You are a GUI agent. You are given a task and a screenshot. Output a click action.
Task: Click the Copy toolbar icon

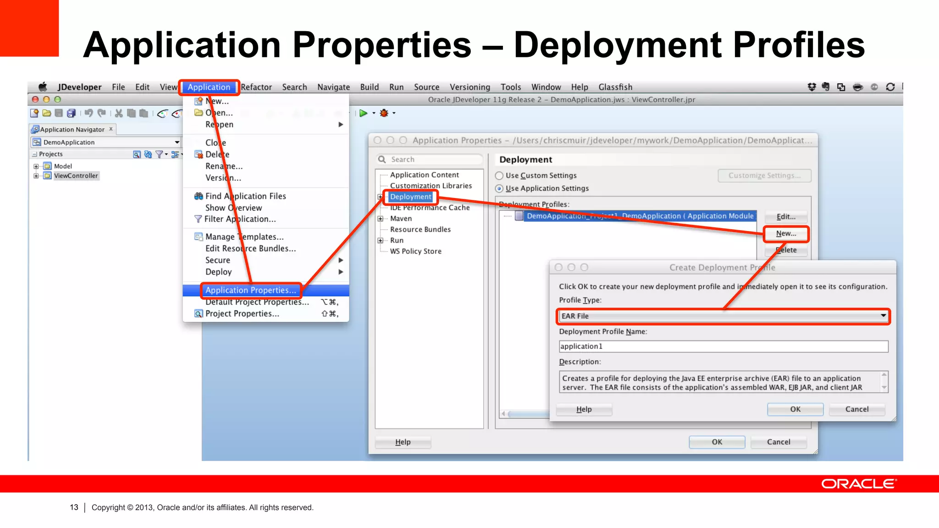pyautogui.click(x=132, y=113)
